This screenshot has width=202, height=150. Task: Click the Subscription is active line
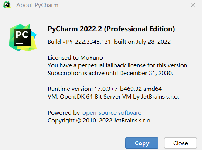click(110, 73)
